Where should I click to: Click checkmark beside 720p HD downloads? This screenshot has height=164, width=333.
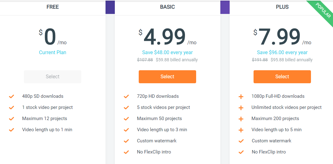click(126, 97)
